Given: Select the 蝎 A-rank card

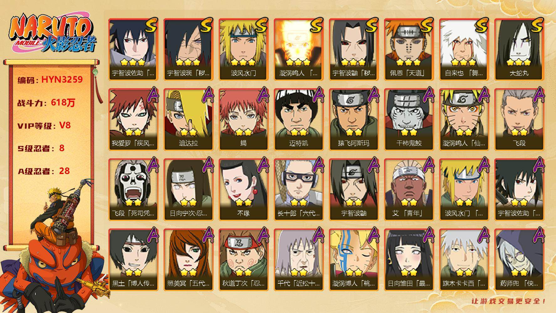Looking at the screenshot, I should pyautogui.click(x=243, y=119).
